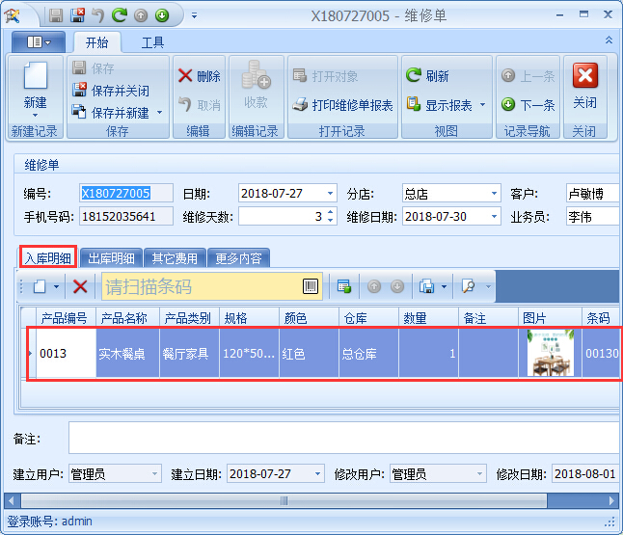The width and height of the screenshot is (623, 535).
Task: Open the 日期 date dropdown
Action: [x=331, y=193]
